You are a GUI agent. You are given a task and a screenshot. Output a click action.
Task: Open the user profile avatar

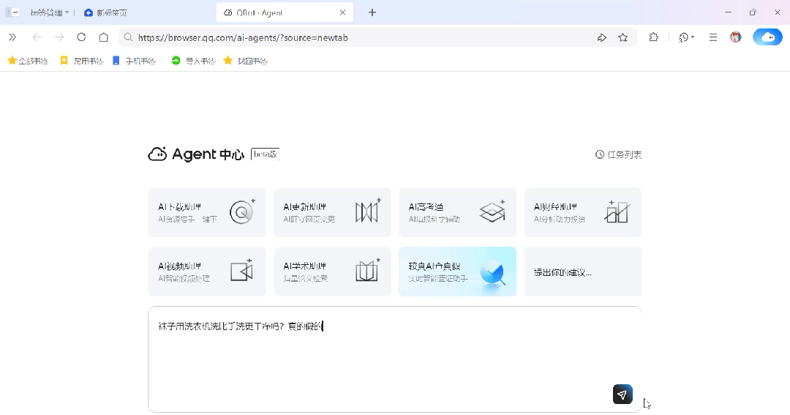(x=736, y=37)
